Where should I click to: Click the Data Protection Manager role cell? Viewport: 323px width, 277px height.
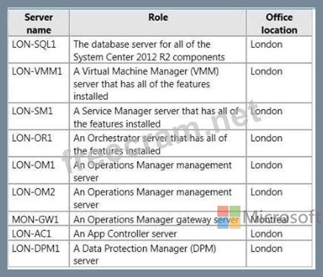click(x=158, y=254)
